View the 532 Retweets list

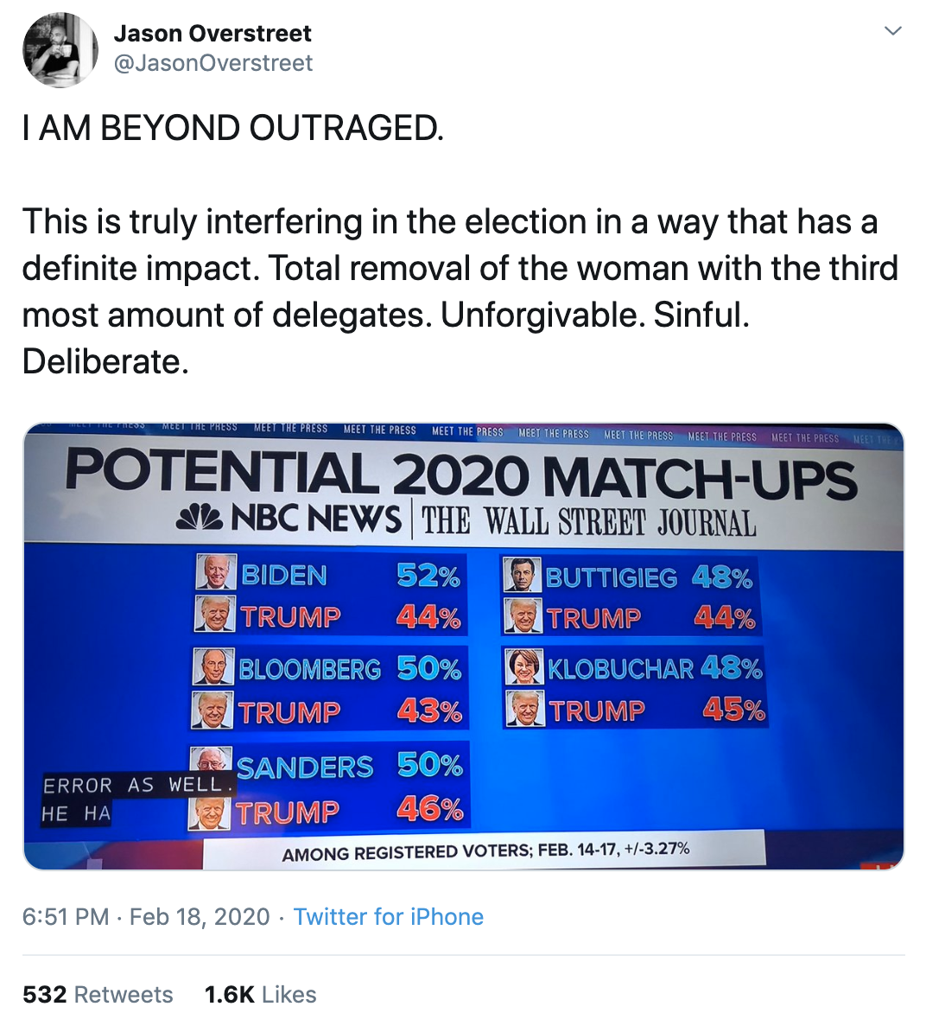tap(98, 994)
